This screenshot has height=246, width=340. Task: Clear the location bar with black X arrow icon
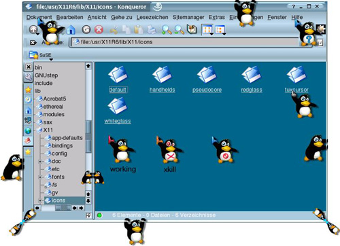tap(33, 42)
